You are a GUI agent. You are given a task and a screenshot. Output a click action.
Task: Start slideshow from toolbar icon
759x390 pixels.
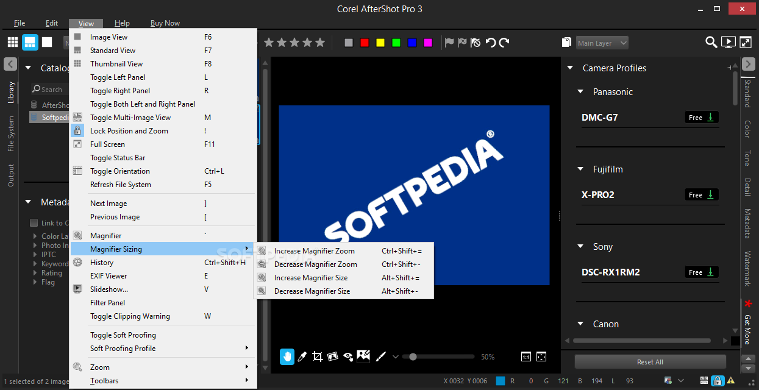coord(728,42)
